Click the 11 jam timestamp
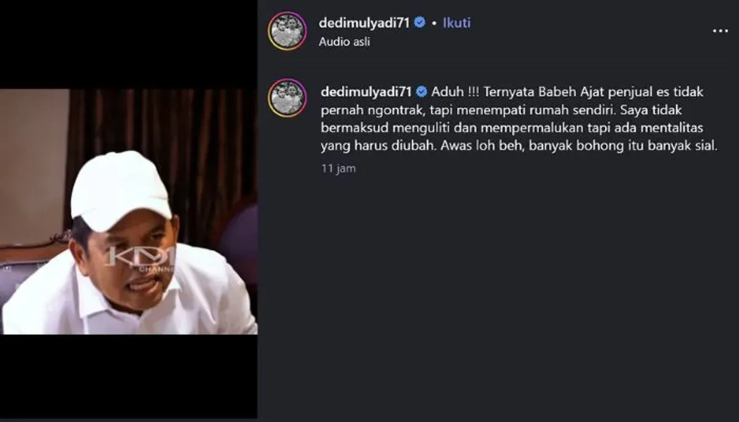Screen dimensions: 739x422 click(x=338, y=168)
